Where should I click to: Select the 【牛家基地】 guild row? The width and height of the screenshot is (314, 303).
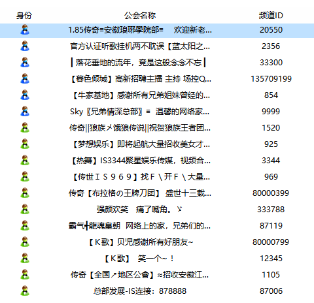tap(157, 95)
